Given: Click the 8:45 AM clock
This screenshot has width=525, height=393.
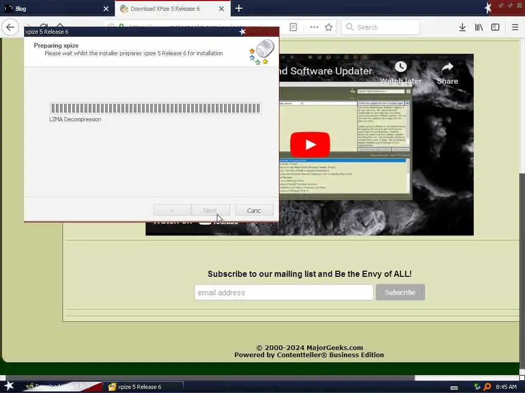Looking at the screenshot, I should pyautogui.click(x=506, y=387).
